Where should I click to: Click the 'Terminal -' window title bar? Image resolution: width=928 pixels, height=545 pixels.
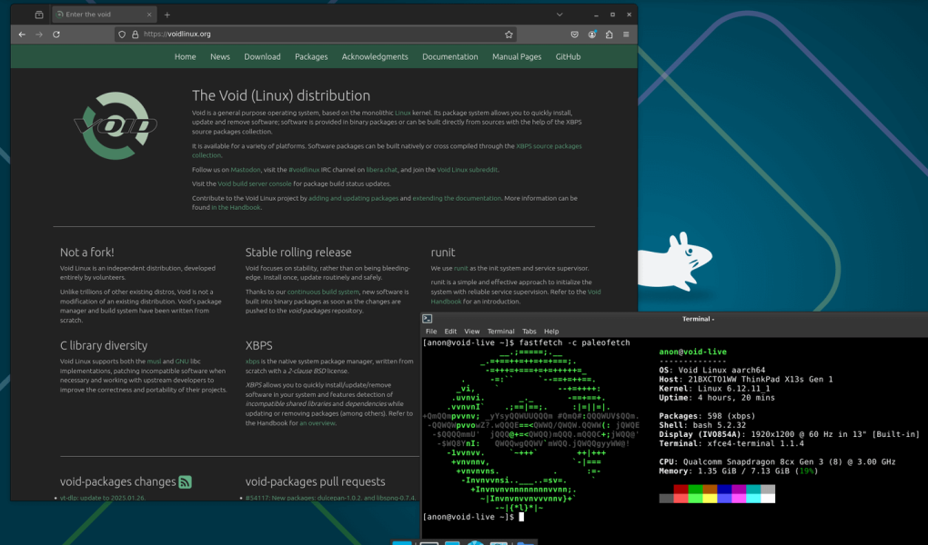tap(698, 319)
